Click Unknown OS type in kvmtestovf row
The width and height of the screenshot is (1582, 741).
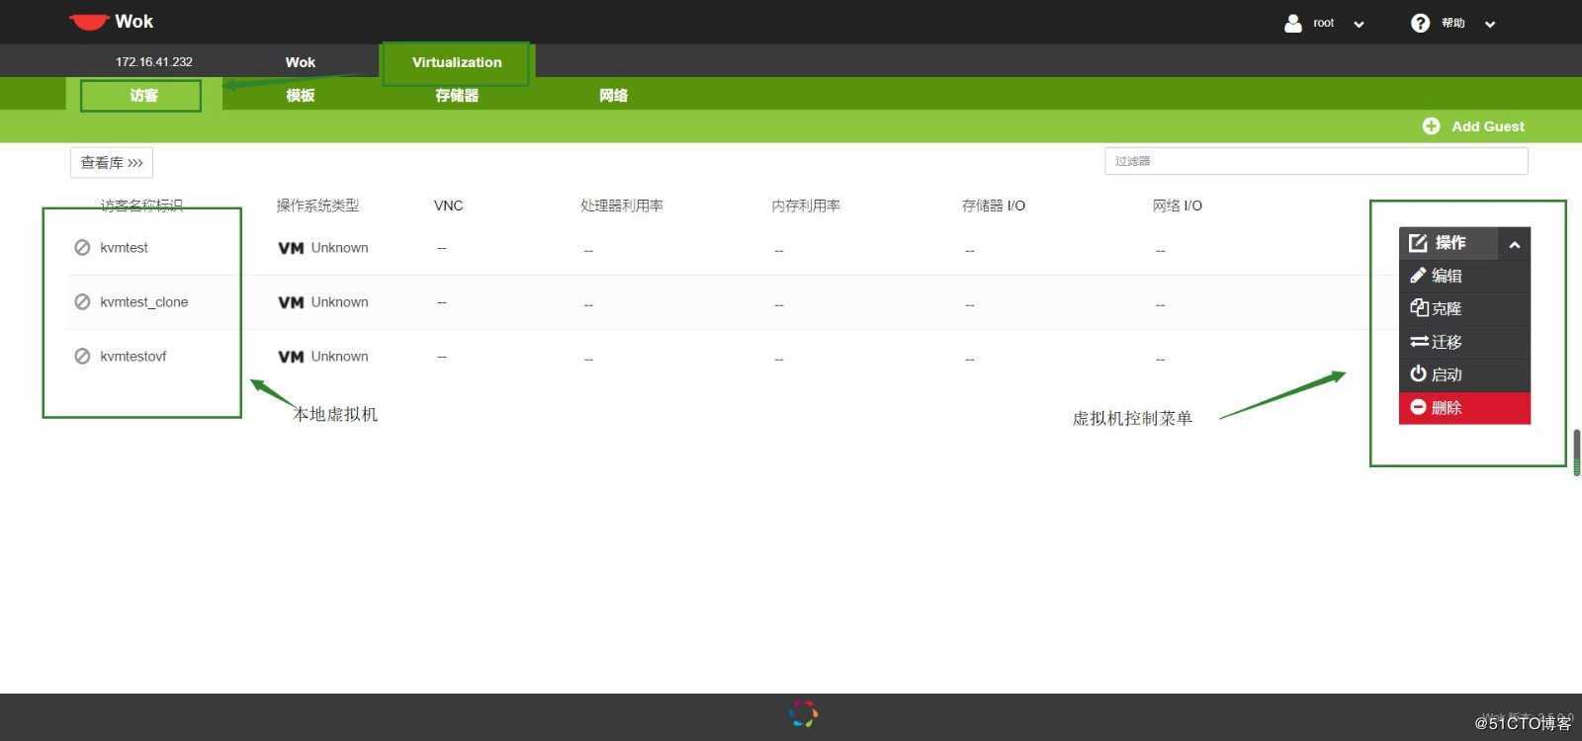[339, 356]
